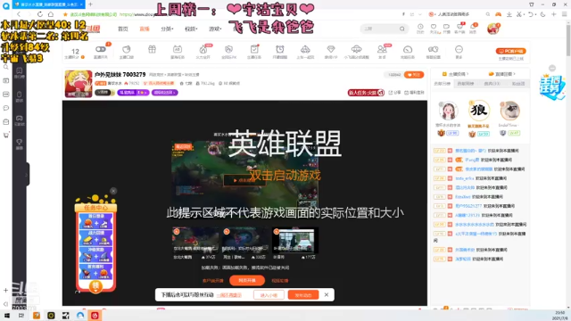The image size is (571, 321).
Task: Open the Windows Start button
Action: (6, 316)
